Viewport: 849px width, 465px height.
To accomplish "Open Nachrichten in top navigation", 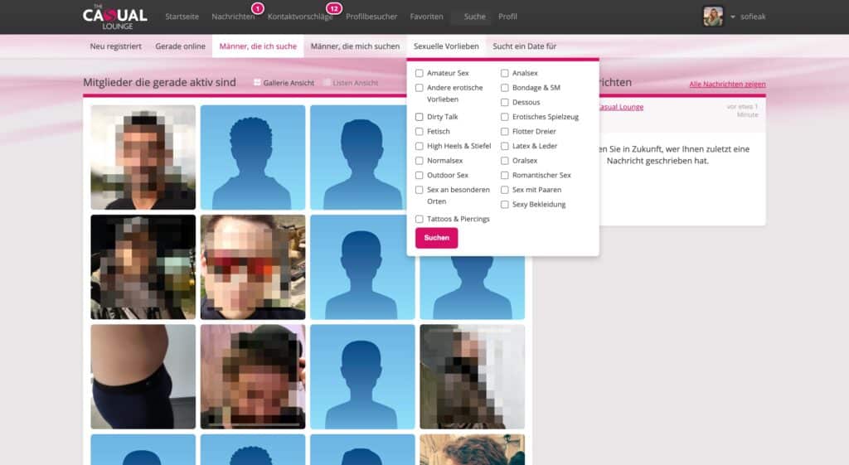I will [233, 17].
